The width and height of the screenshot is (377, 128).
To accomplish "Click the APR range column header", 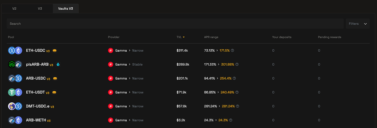I will [211, 37].
